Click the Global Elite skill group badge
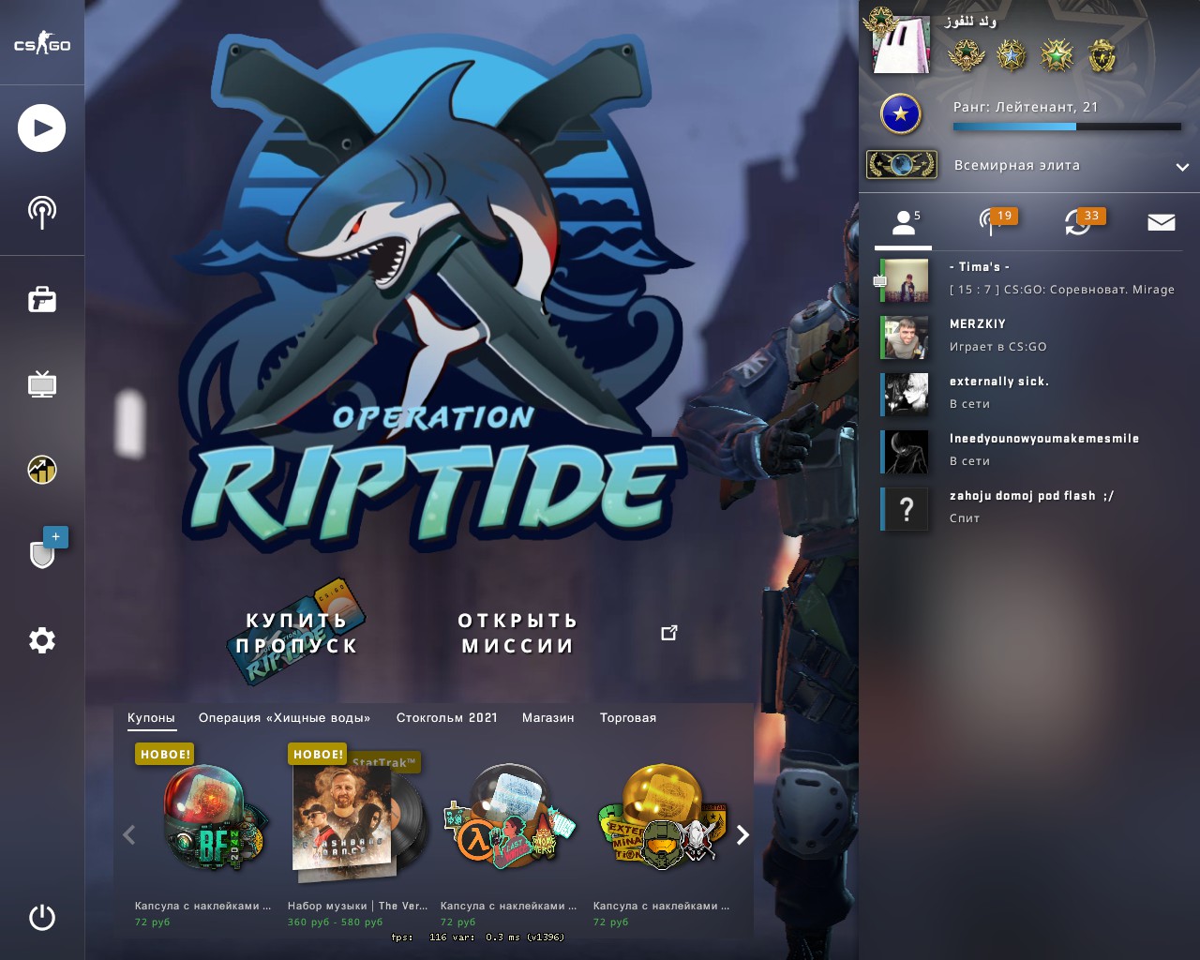This screenshot has width=1200, height=960. pyautogui.click(x=901, y=165)
